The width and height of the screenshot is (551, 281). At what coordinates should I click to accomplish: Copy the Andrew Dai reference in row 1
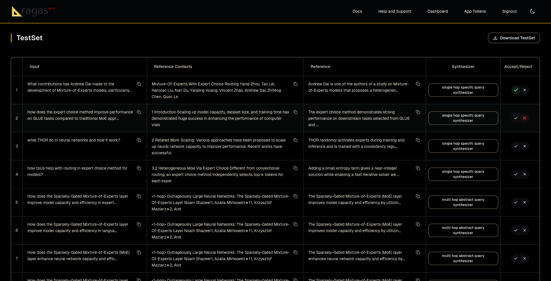418,84
